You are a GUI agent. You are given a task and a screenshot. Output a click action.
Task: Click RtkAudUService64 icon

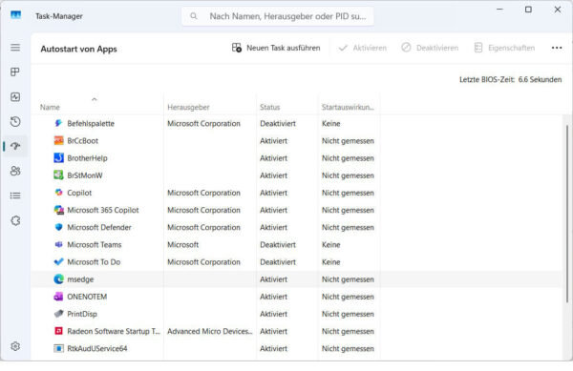point(58,348)
